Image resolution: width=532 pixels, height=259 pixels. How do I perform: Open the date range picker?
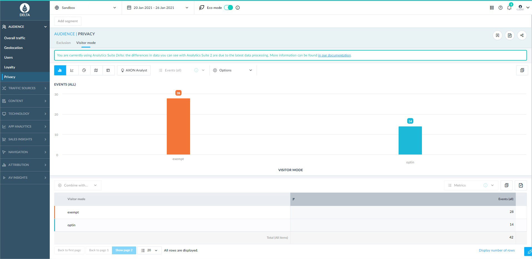[158, 8]
